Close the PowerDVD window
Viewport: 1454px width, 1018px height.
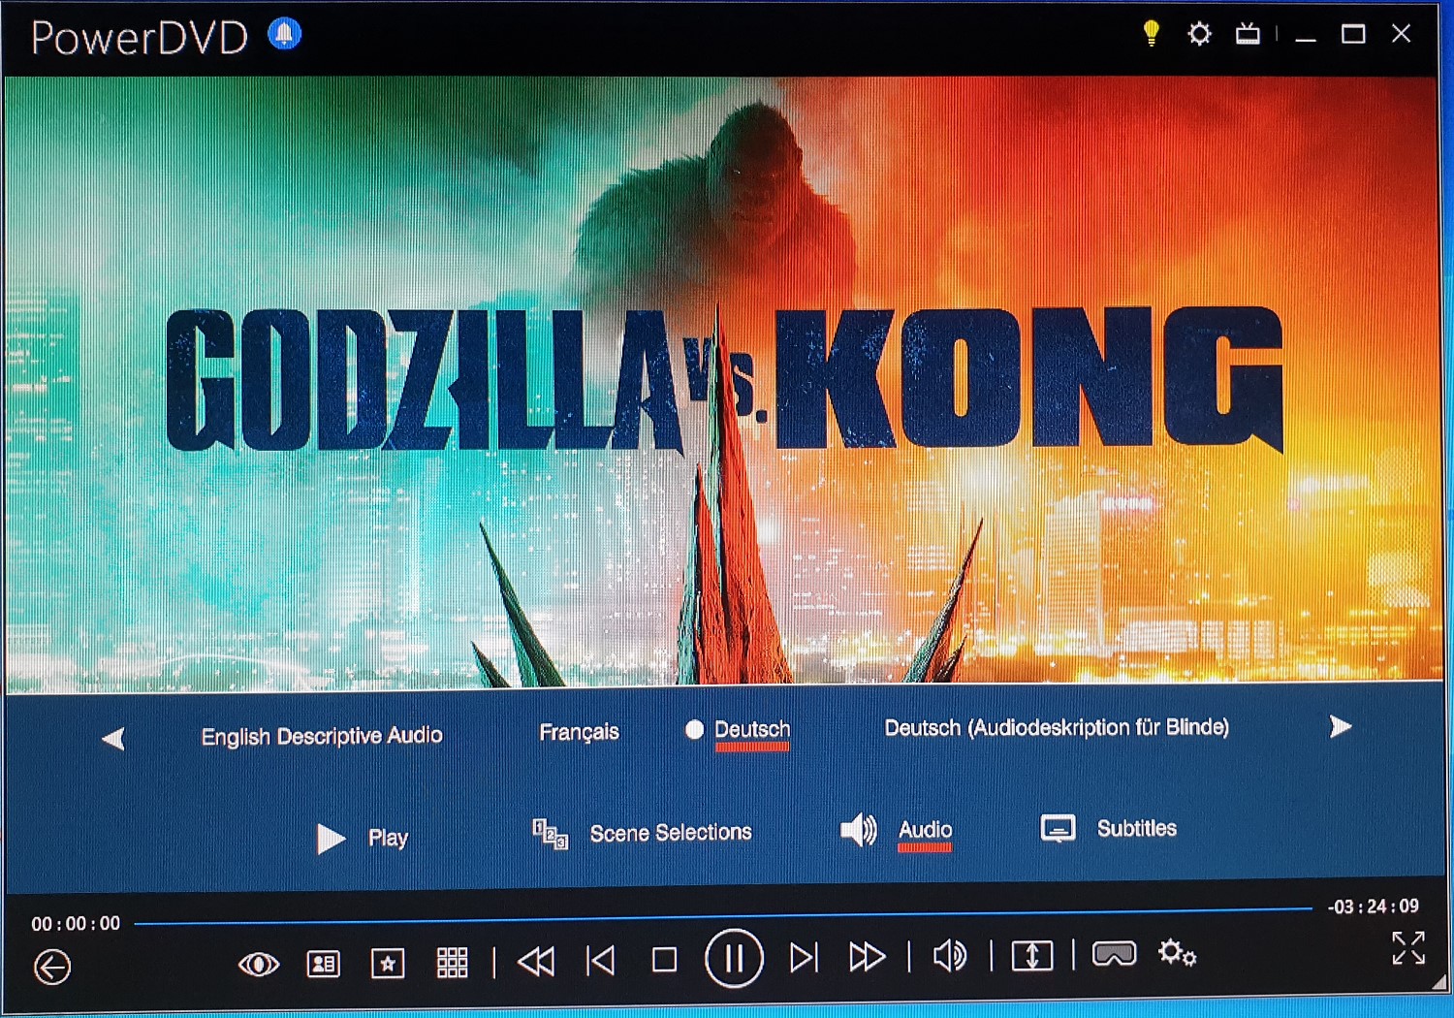click(1401, 34)
